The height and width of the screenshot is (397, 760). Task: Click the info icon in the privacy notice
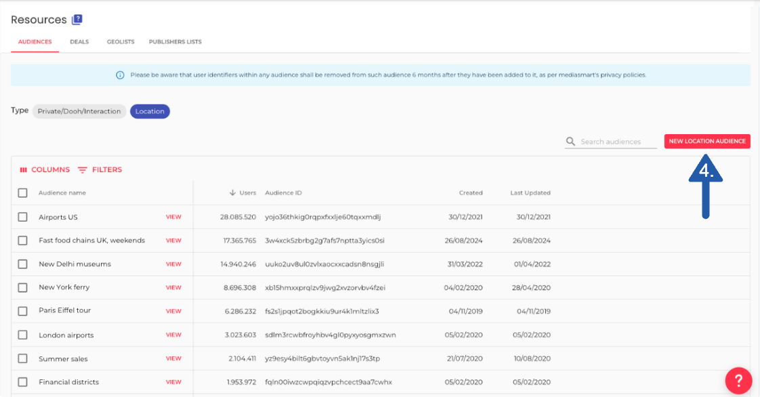tap(120, 75)
